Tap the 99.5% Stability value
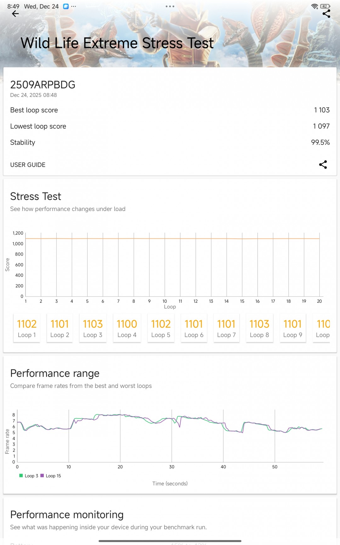Viewport: 340px width, 545px height. pyautogui.click(x=320, y=143)
